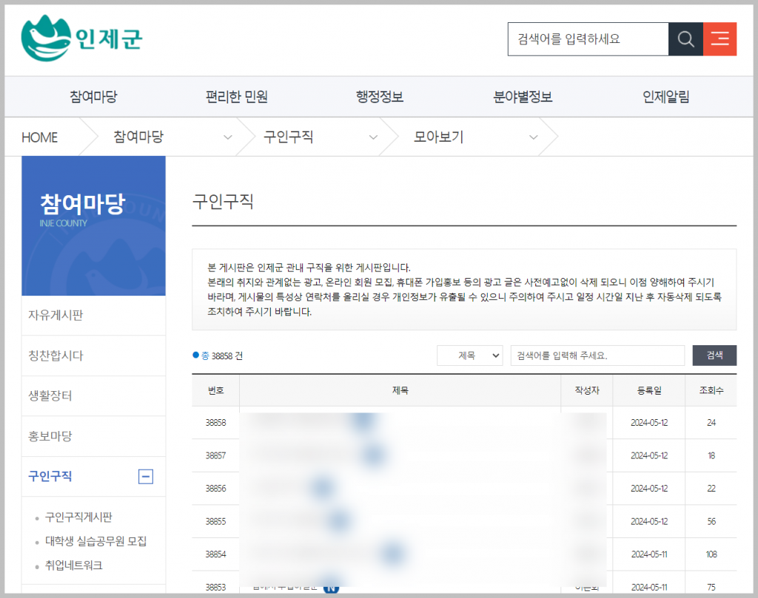Click the 조회수 column header

711,390
